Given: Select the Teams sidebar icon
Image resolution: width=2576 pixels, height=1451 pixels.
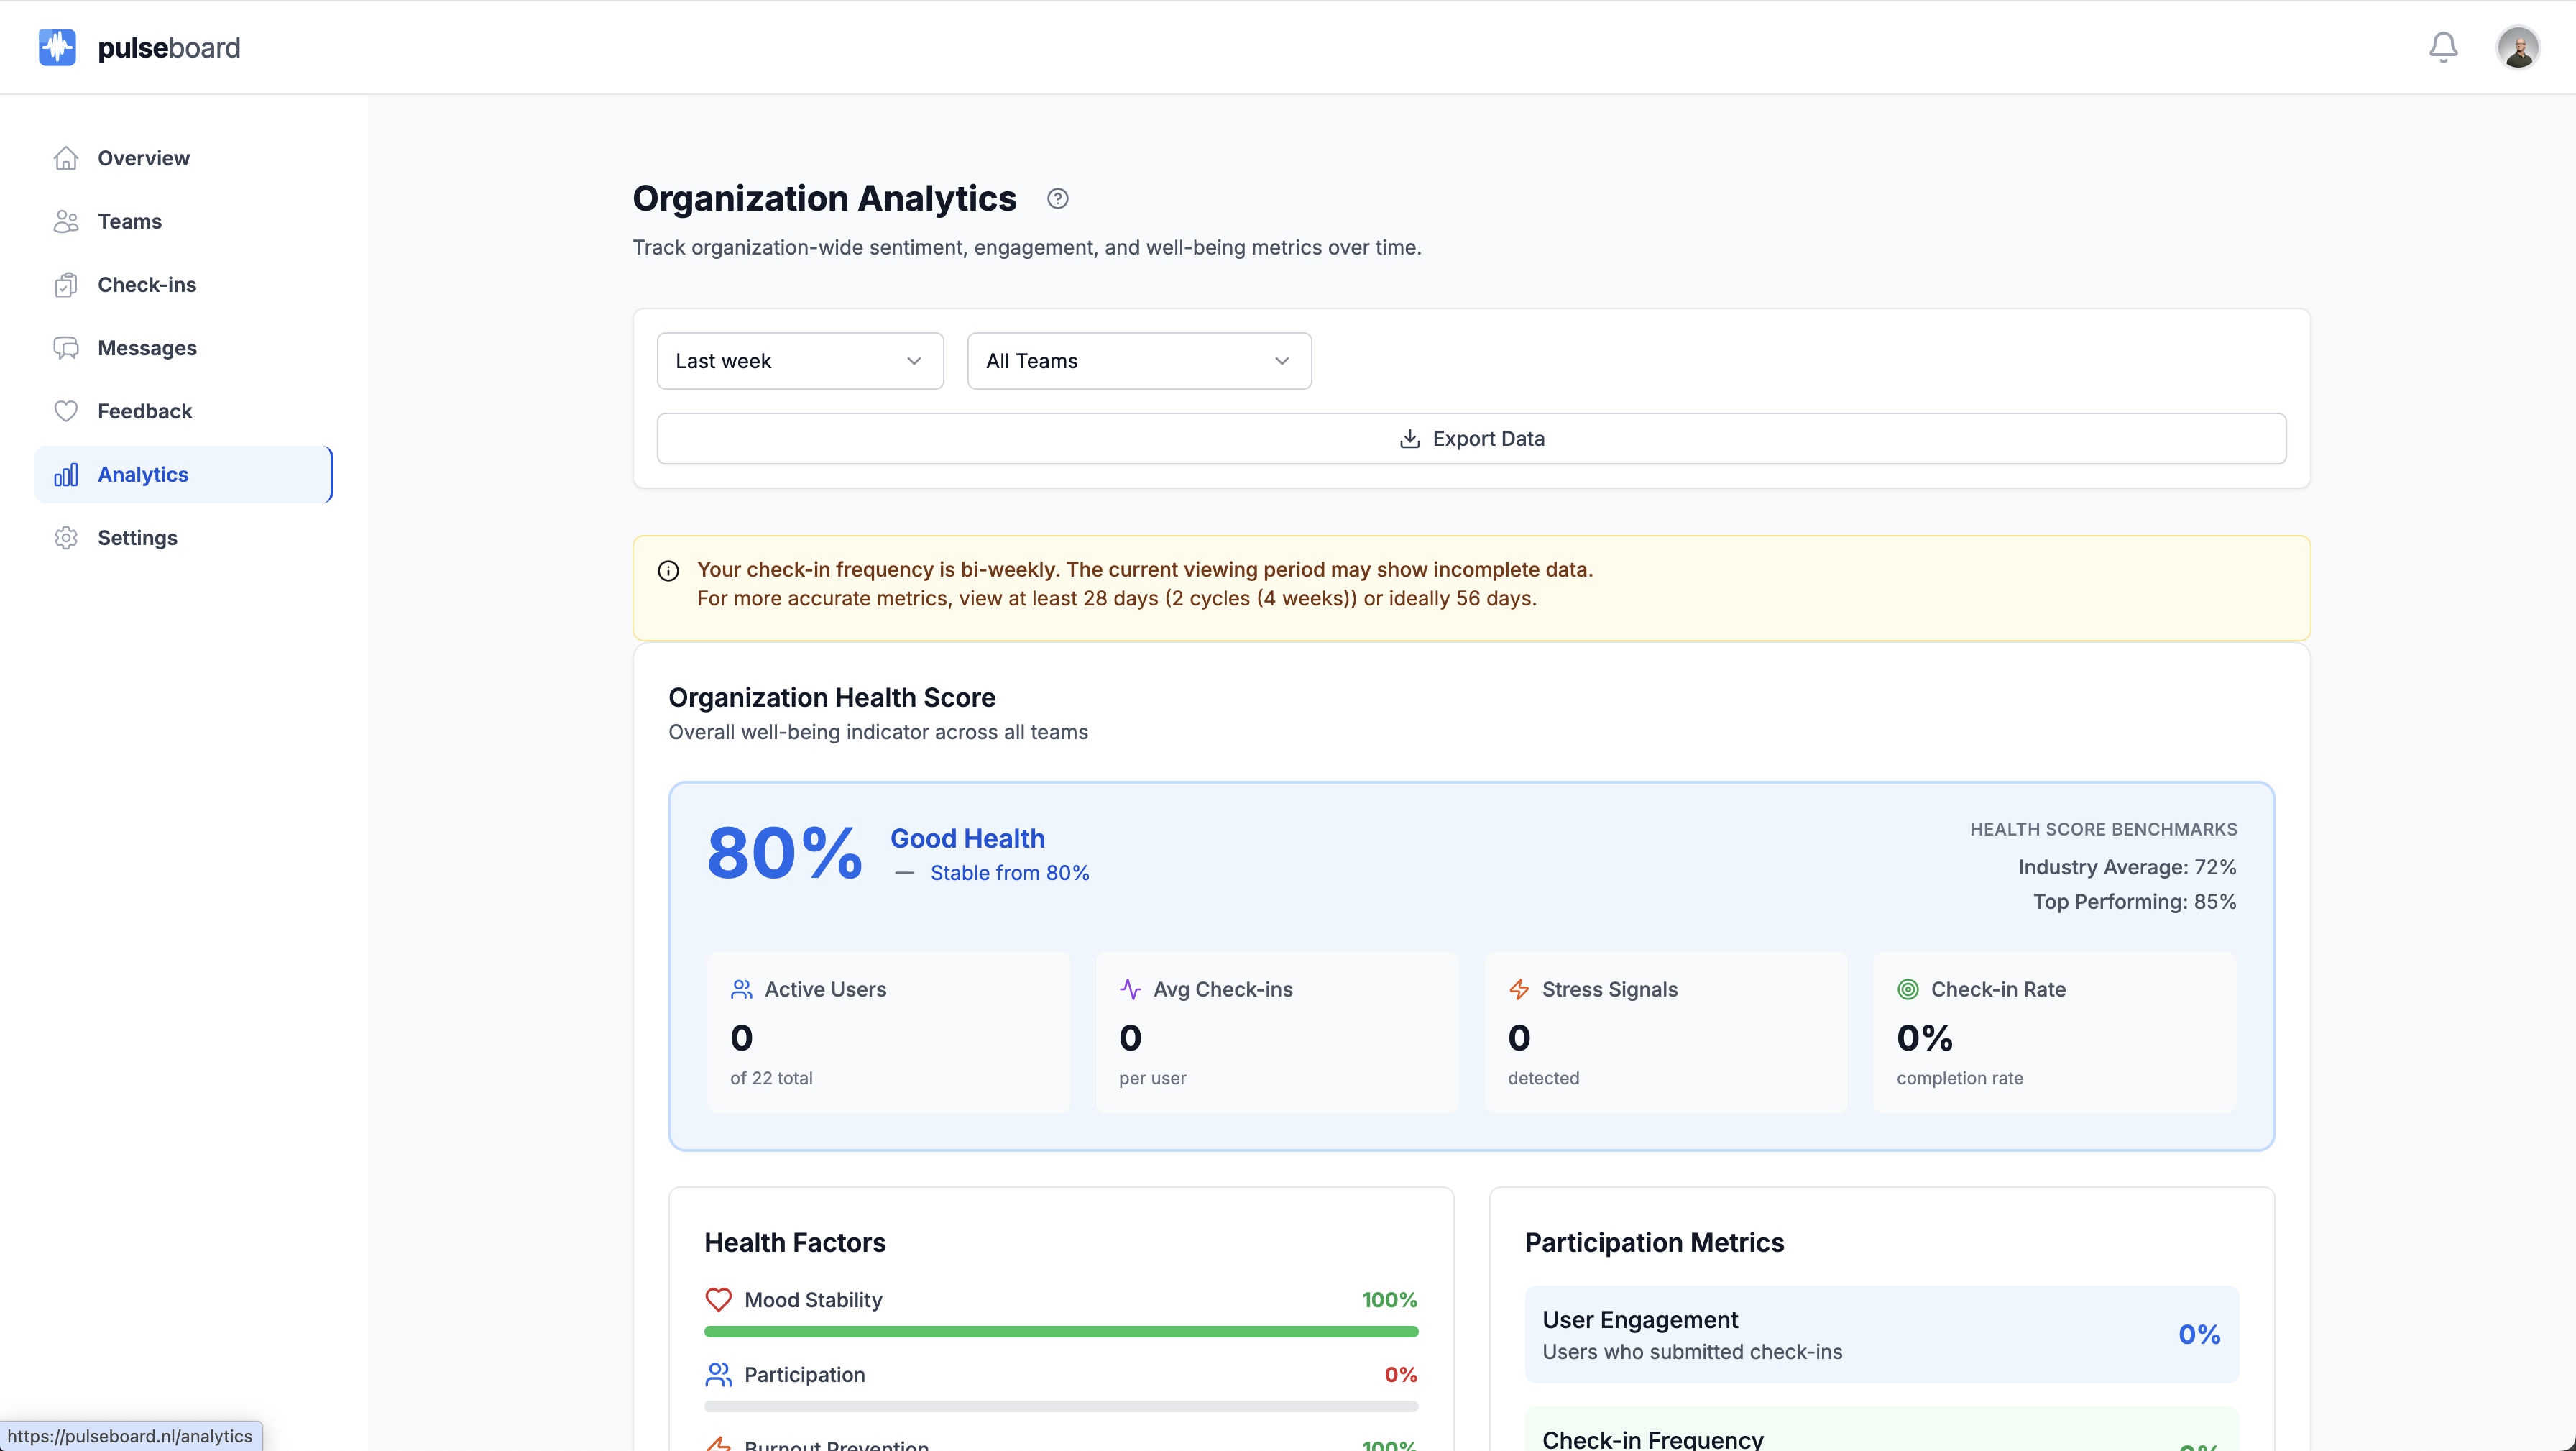Looking at the screenshot, I should coord(66,221).
